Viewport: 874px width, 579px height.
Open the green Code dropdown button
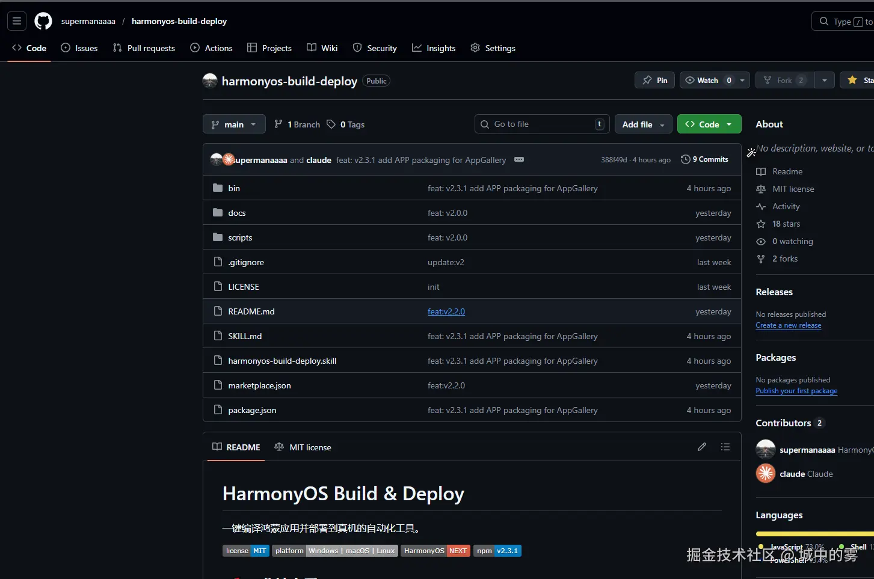tap(709, 124)
